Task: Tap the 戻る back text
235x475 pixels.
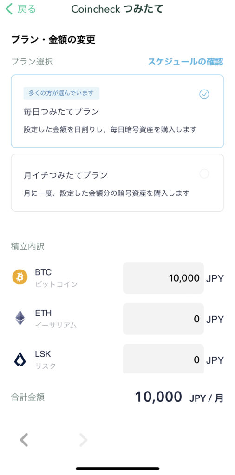Action: (26, 9)
